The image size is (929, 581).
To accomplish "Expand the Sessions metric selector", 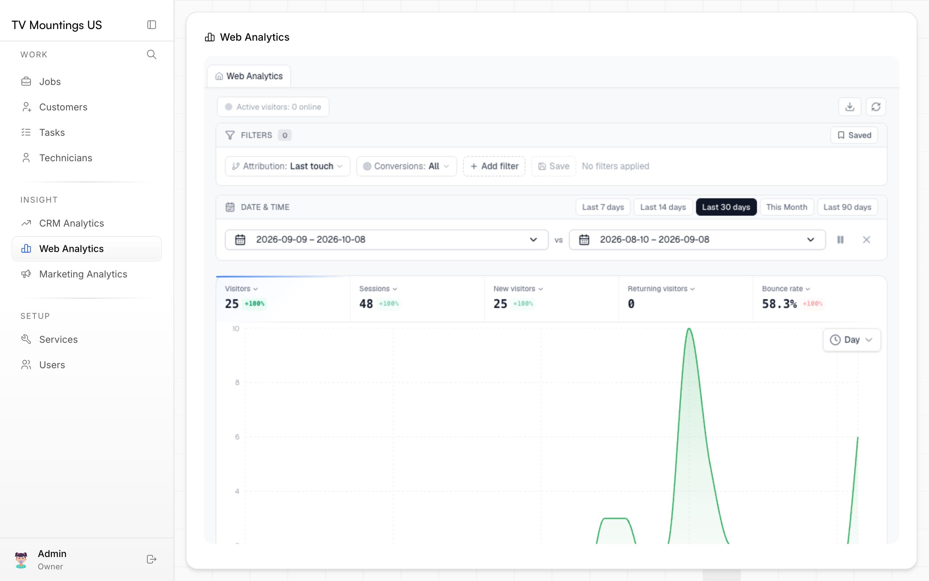I will pyautogui.click(x=378, y=289).
